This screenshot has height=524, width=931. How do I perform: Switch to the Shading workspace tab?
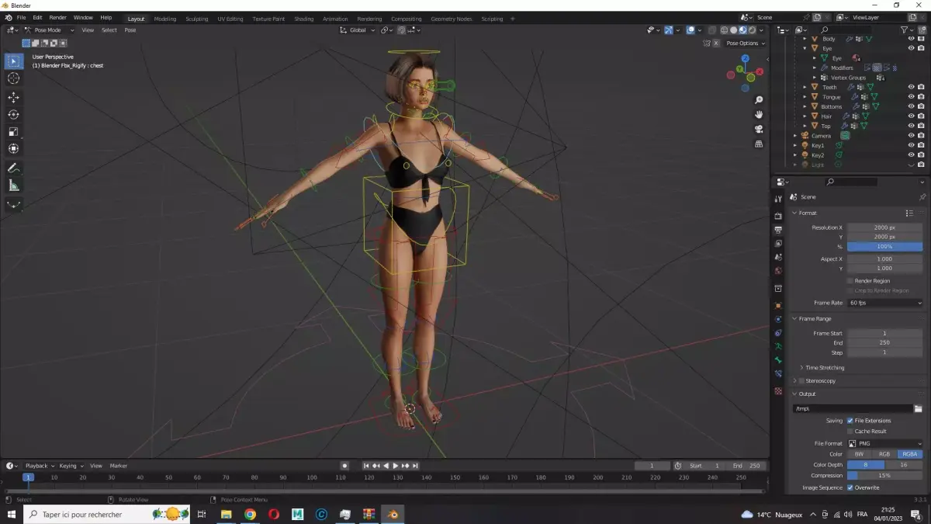[304, 19]
